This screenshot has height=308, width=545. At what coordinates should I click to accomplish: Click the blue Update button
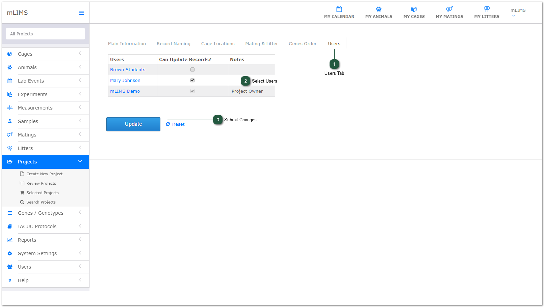pos(133,124)
